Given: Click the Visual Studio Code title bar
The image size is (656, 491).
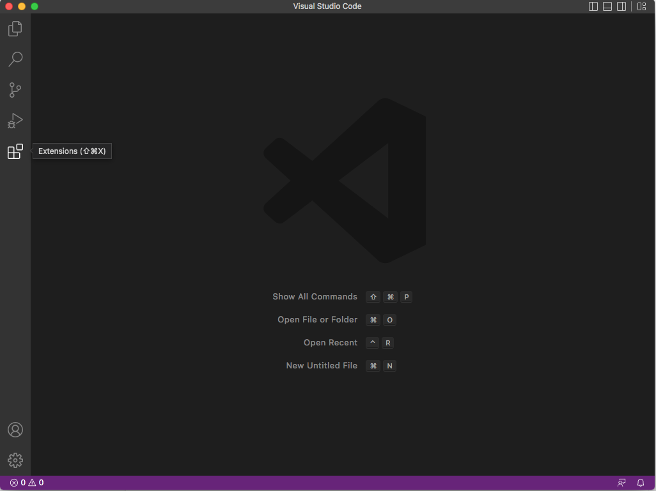Looking at the screenshot, I should click(x=327, y=6).
